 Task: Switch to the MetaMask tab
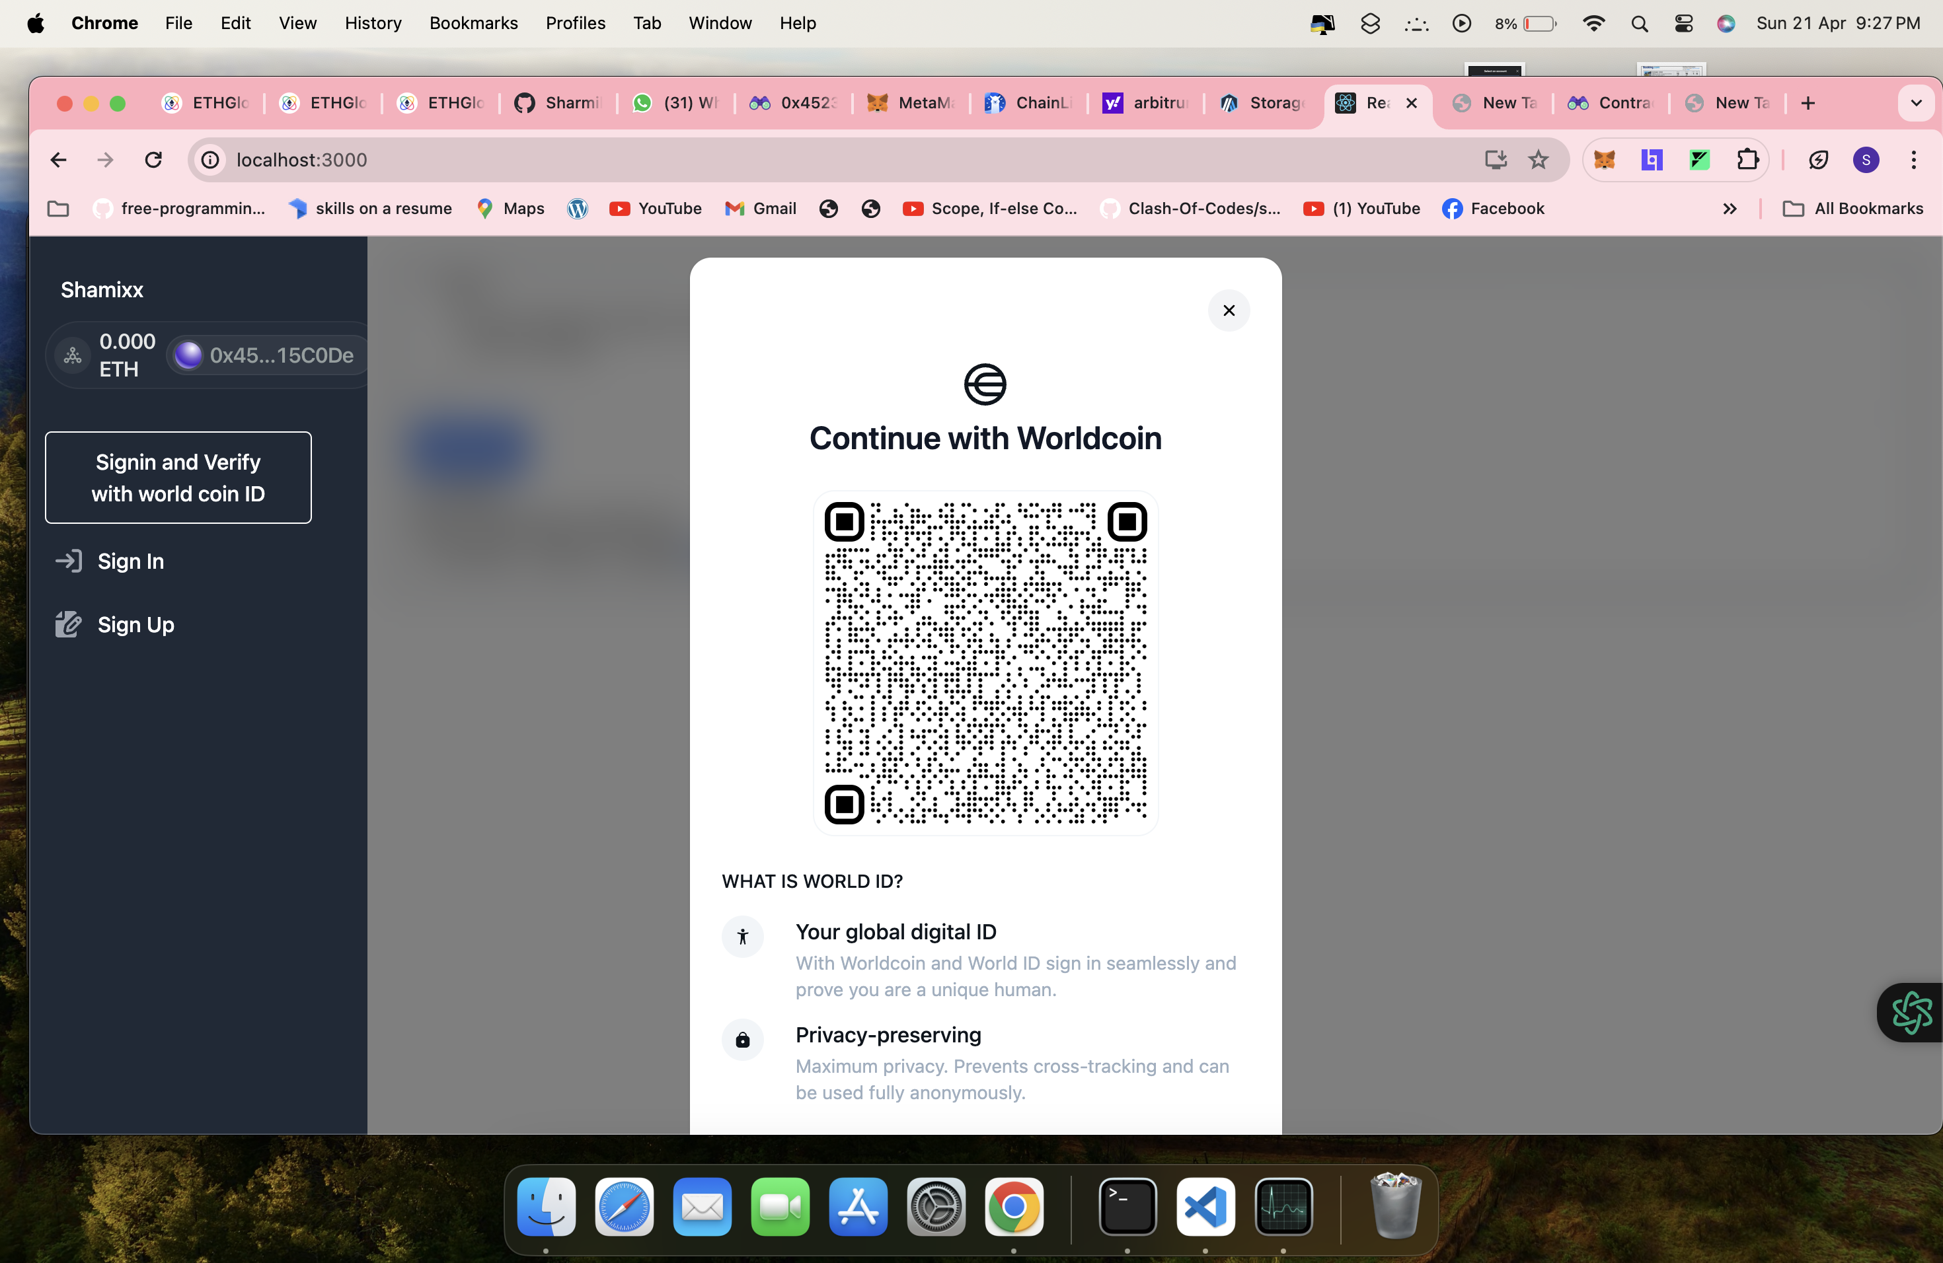click(x=911, y=103)
